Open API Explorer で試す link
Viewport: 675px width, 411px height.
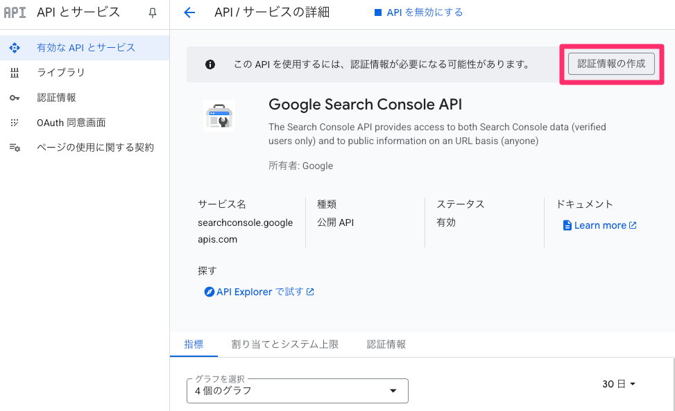[259, 292]
